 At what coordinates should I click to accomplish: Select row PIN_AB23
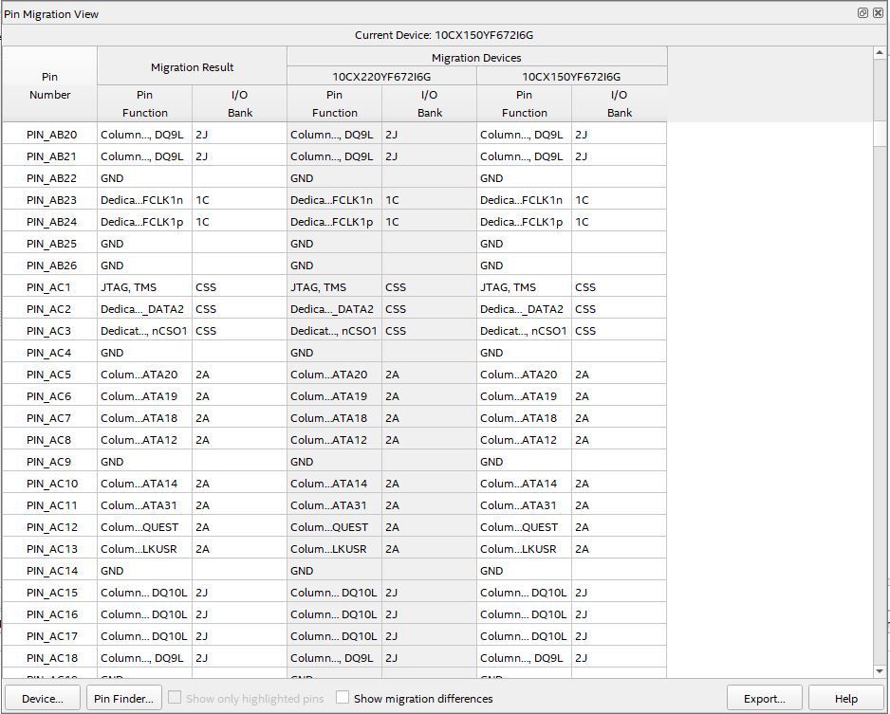(x=51, y=200)
